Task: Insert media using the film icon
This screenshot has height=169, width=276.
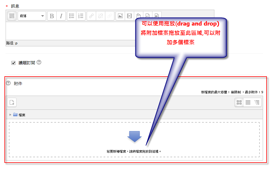Action: [129, 16]
